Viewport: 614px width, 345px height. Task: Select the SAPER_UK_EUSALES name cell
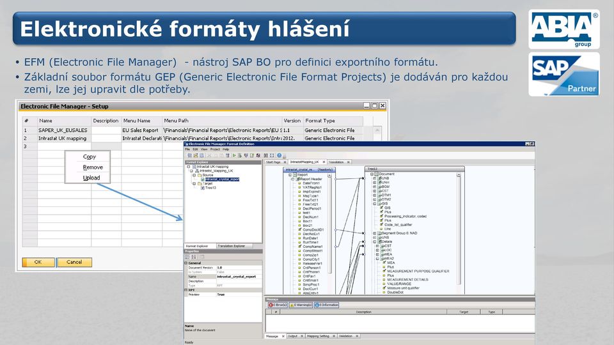tap(64, 130)
